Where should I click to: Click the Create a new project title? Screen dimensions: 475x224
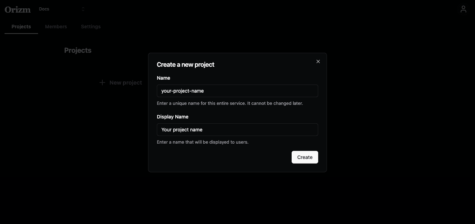click(x=185, y=65)
